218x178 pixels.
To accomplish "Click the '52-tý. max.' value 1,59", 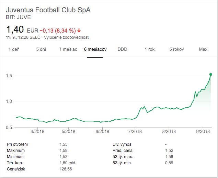I will [169, 156].
